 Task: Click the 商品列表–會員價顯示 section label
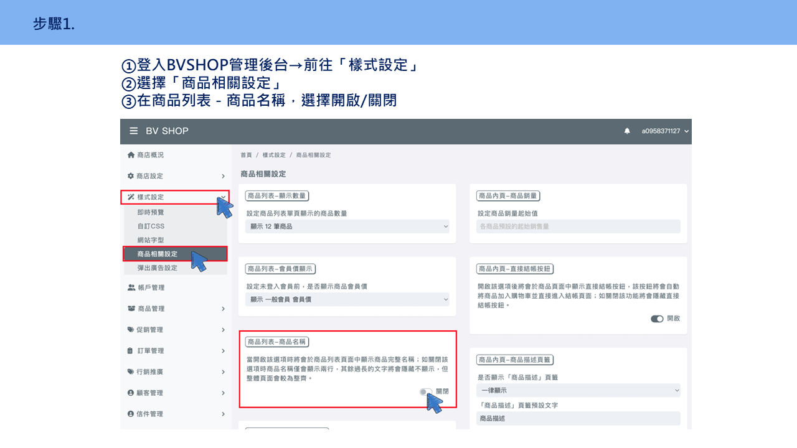click(x=281, y=269)
